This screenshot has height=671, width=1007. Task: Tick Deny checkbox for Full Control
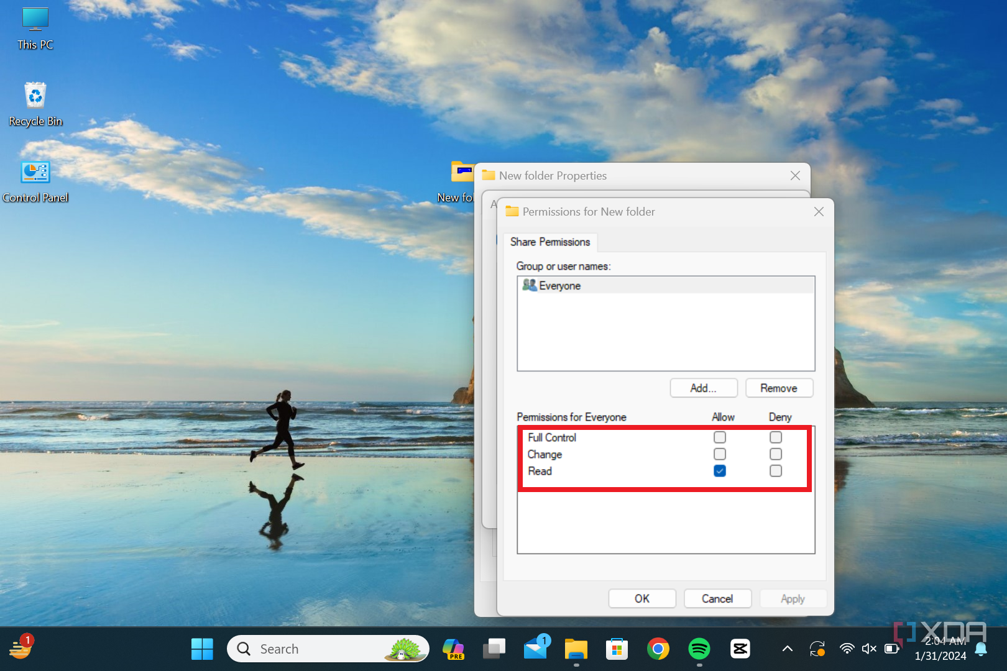tap(776, 437)
